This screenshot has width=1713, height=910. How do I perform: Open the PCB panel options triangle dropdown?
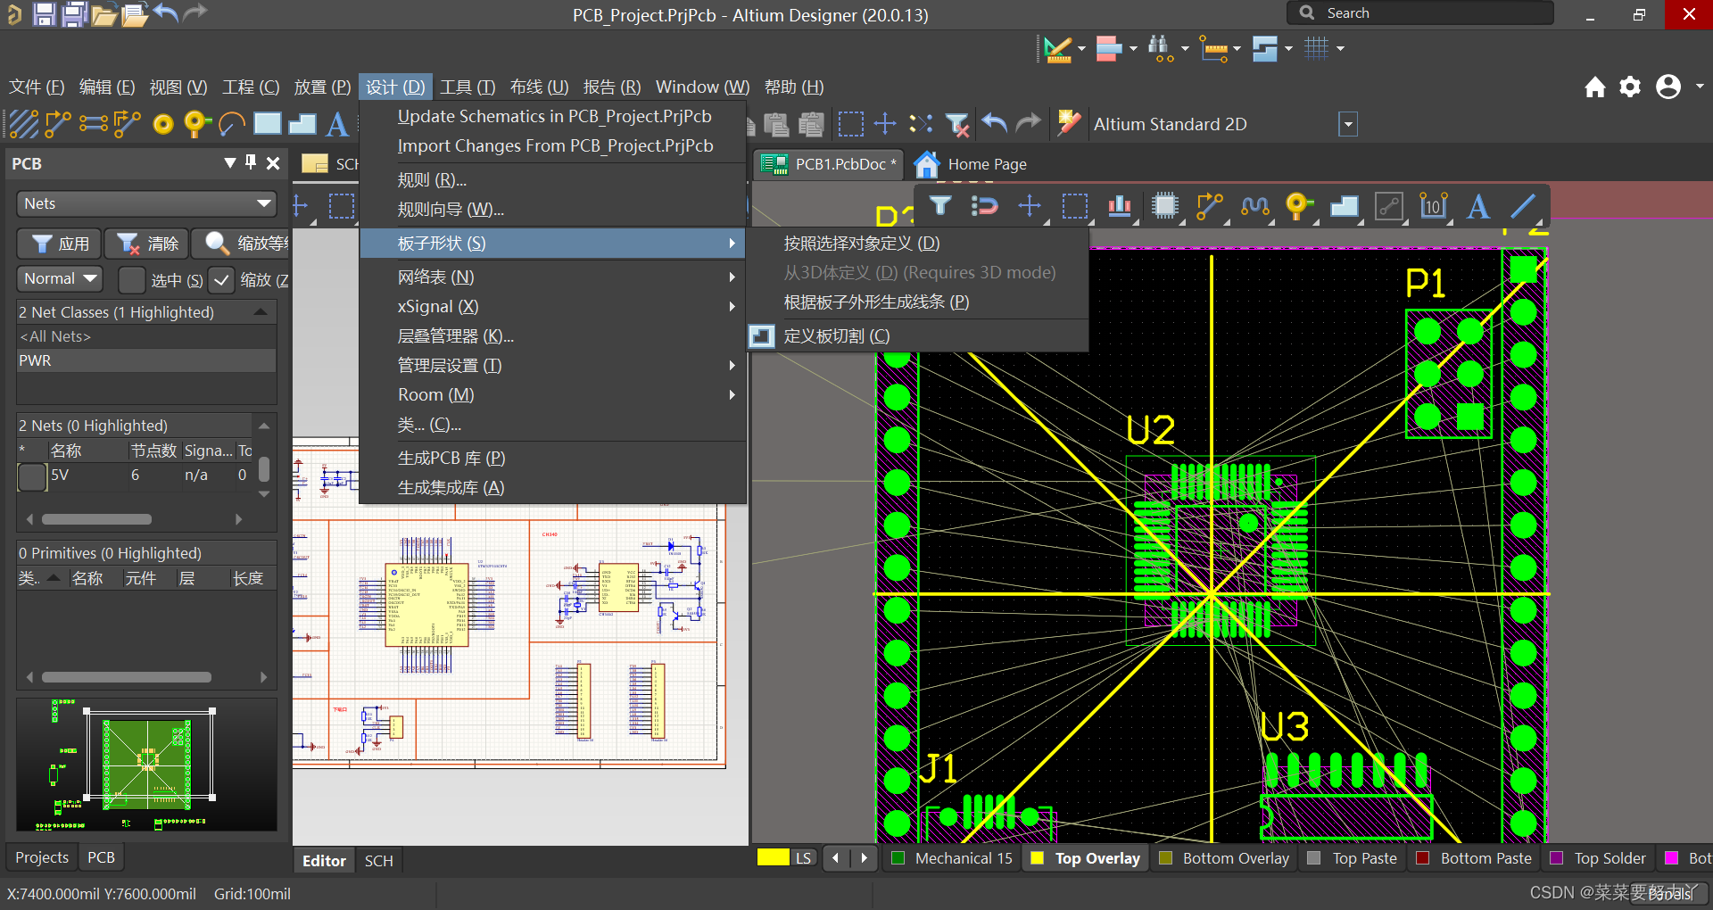point(230,162)
